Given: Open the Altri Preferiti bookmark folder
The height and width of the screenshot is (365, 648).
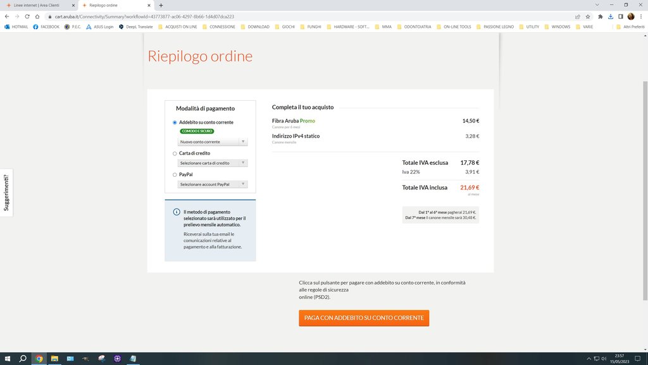Looking at the screenshot, I should tap(630, 27).
